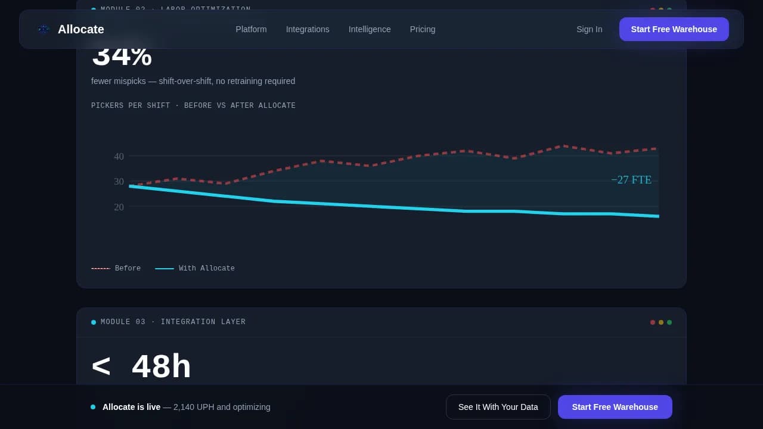Click the bottom bar Start Free Warehouse button

pyautogui.click(x=615, y=407)
